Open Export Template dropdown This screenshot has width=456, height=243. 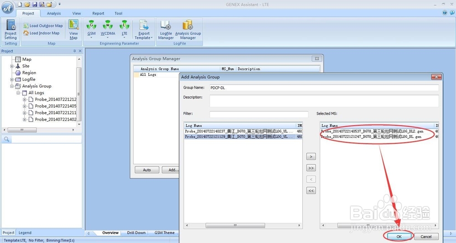click(144, 29)
